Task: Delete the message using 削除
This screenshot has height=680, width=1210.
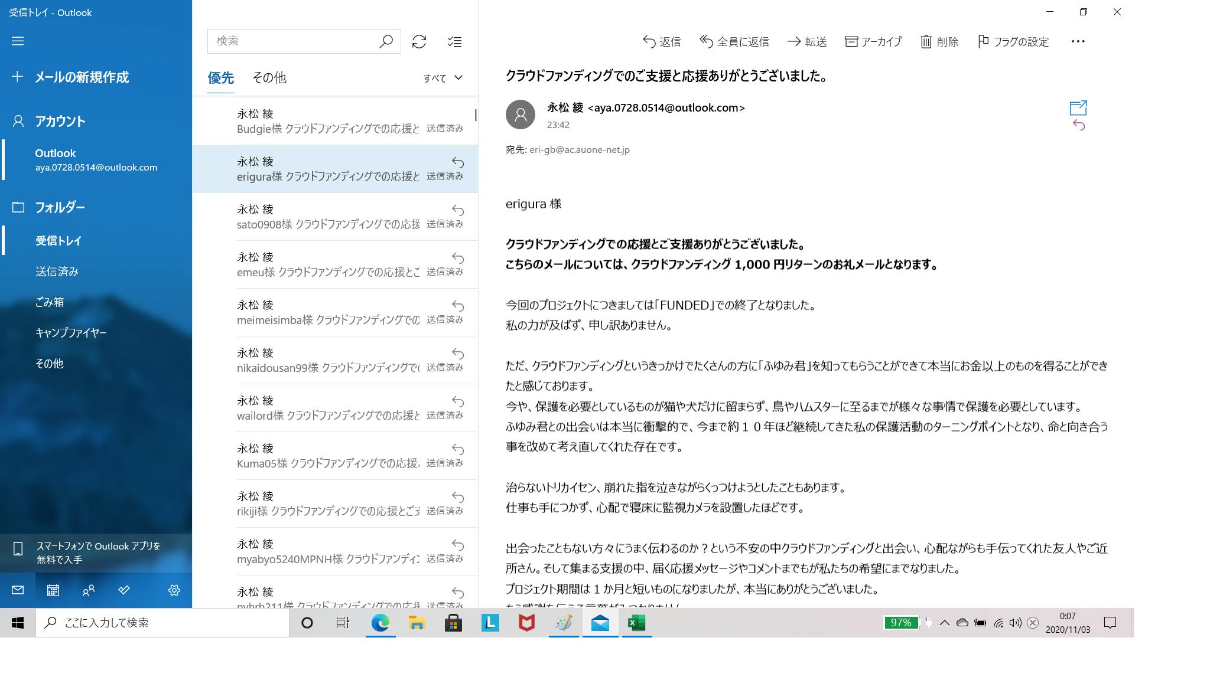Action: (939, 41)
